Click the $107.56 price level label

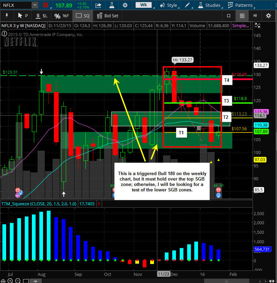click(239, 129)
